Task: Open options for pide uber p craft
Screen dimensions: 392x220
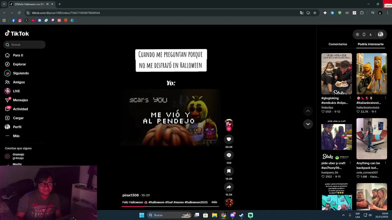Action: [350, 163]
